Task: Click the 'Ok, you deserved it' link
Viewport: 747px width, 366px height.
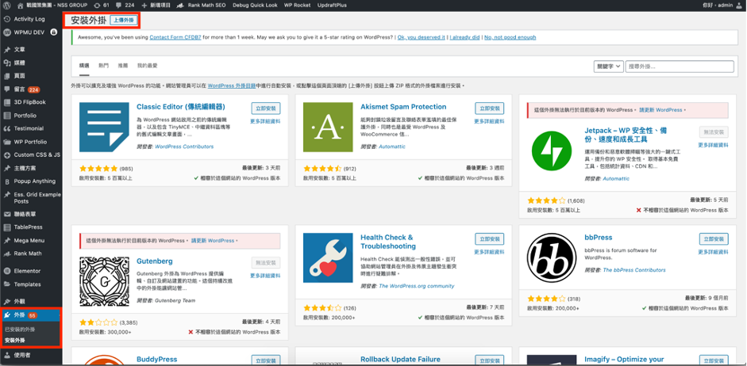Action: (x=422, y=37)
